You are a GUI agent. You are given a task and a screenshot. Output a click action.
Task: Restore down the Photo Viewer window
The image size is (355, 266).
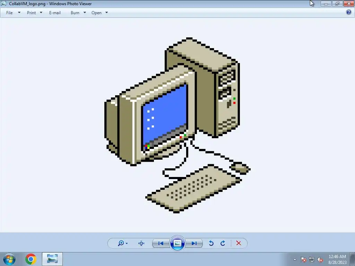coord(337,3)
